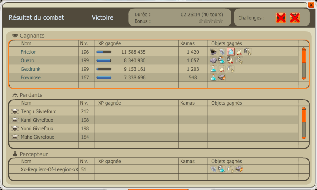Click the skull icon next to Perdants
The image size is (317, 190).
pos(15,95)
